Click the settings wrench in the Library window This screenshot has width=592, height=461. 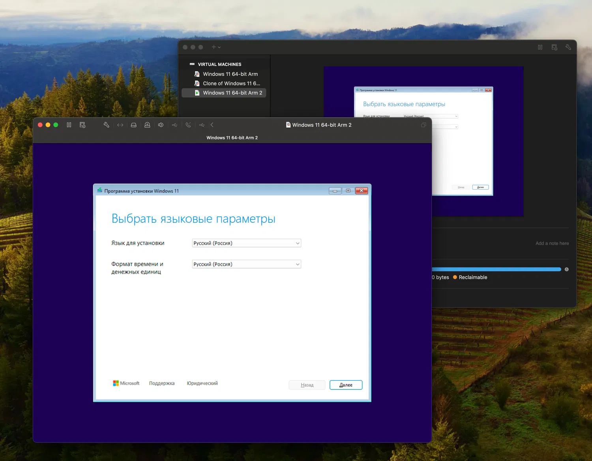tap(568, 47)
